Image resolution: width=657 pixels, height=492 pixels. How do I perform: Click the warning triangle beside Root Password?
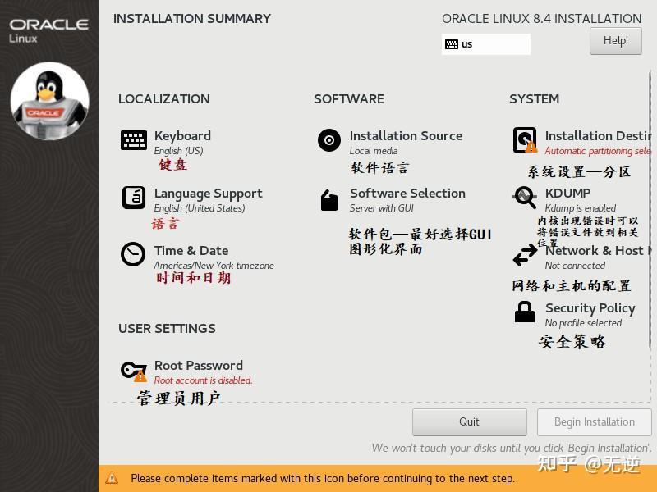point(142,379)
